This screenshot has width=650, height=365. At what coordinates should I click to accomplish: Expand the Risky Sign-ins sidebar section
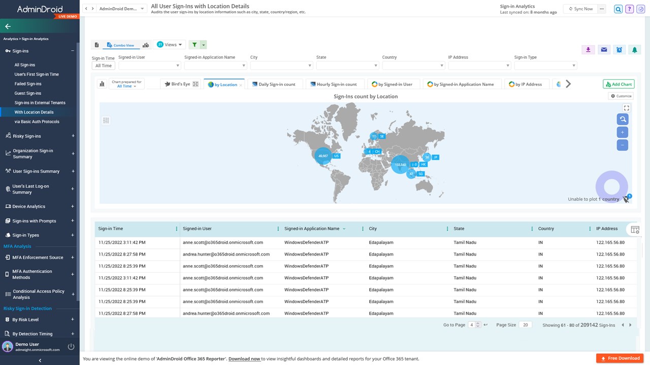pos(73,136)
